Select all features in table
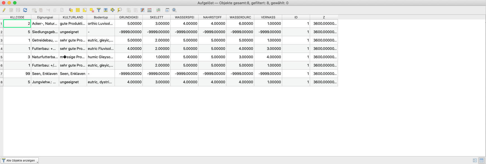486x164 pixels. (x=78, y=10)
